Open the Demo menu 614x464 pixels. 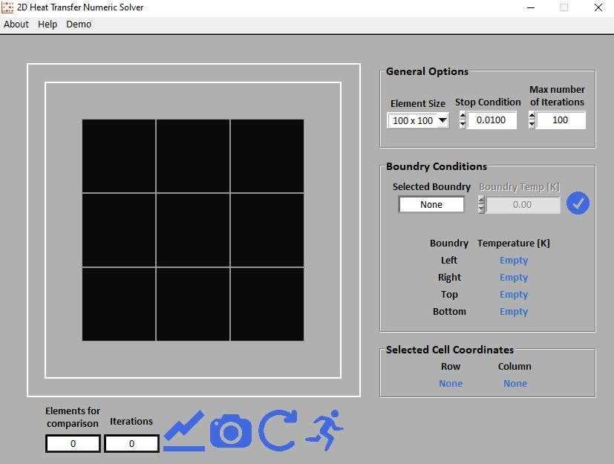click(79, 24)
